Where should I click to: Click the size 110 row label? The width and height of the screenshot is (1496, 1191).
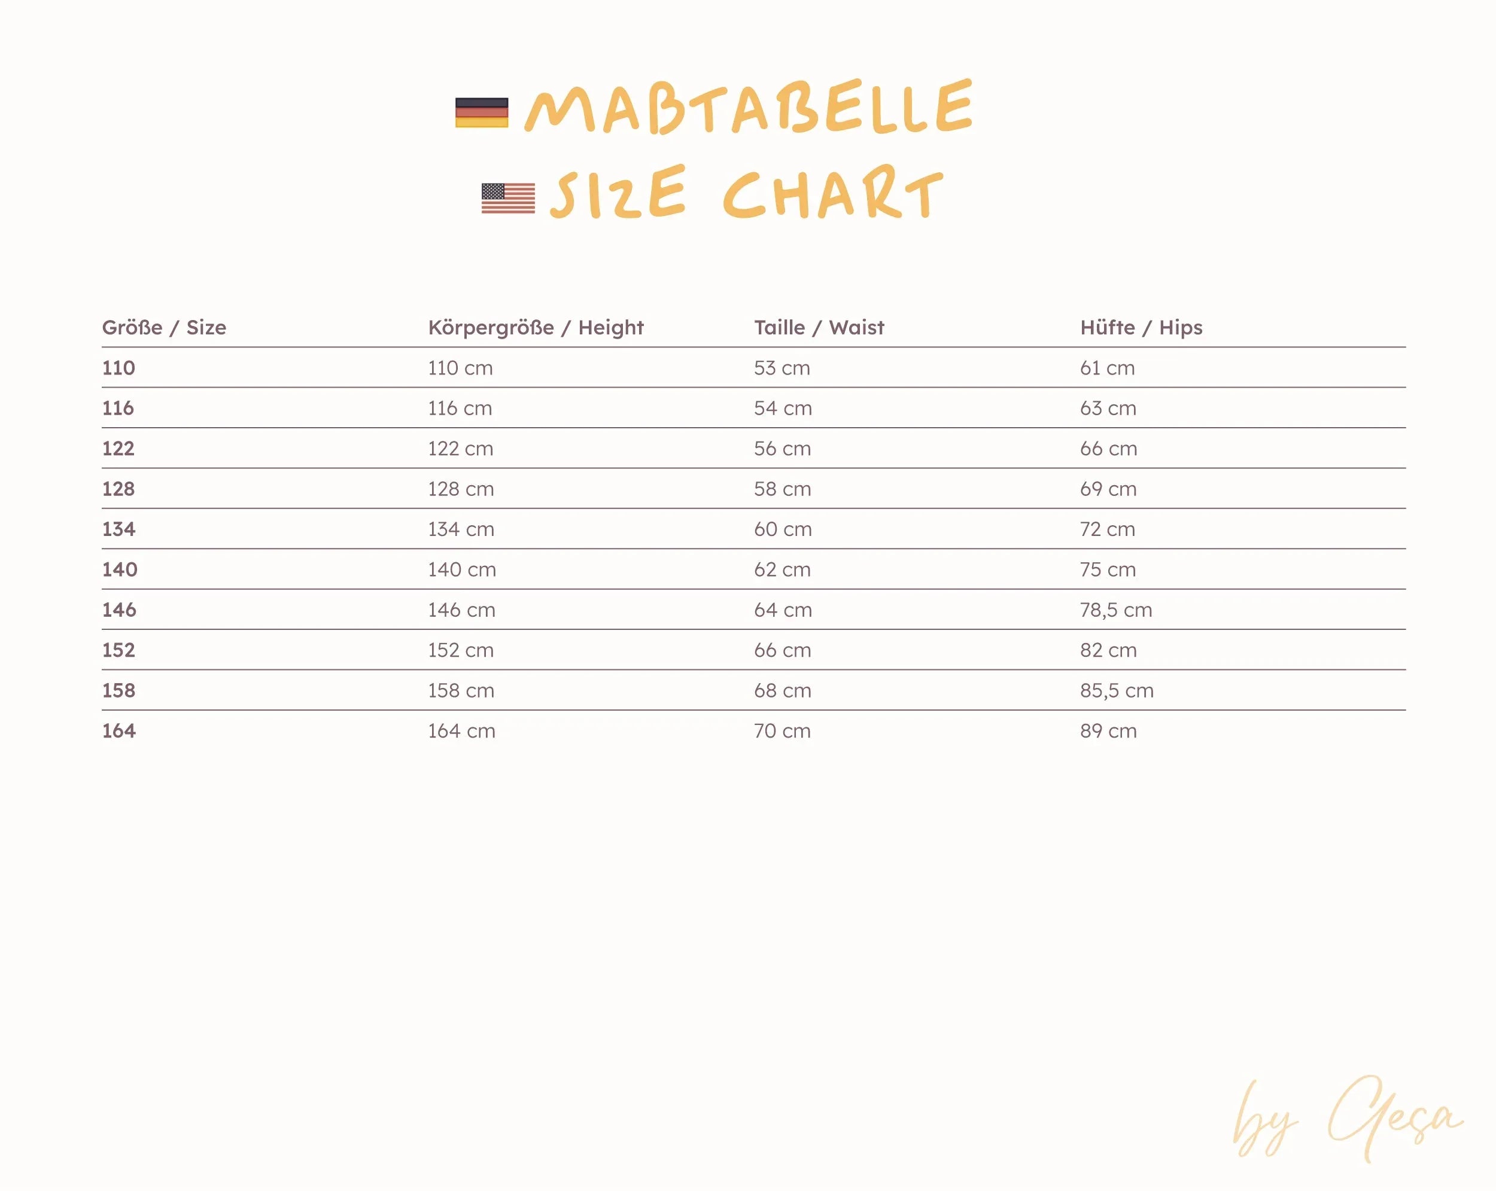(x=118, y=368)
